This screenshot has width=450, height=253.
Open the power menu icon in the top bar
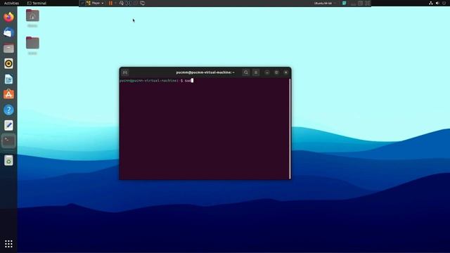[x=444, y=3]
